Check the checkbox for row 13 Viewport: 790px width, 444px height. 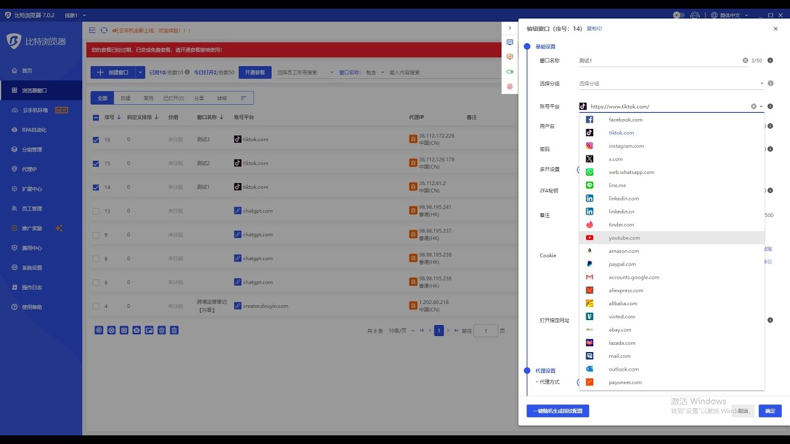tap(96, 211)
